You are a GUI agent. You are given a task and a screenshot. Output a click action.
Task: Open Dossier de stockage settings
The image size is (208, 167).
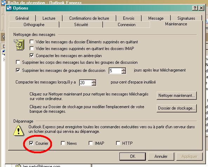[x=177, y=108]
